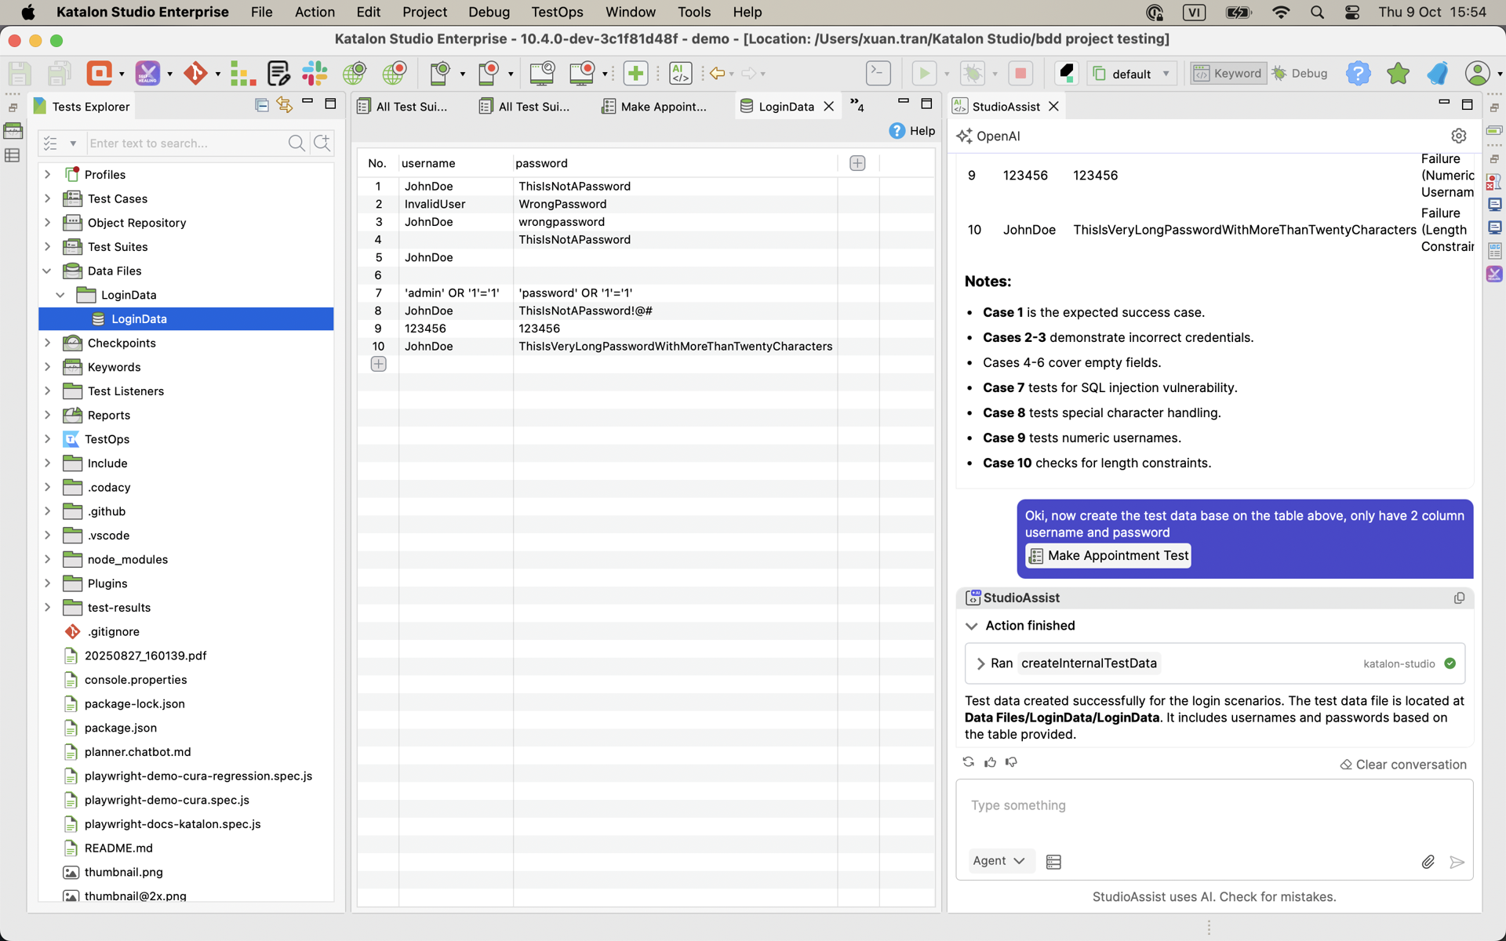Click the Slack integration icon
Image resolution: width=1506 pixels, height=941 pixels.
coord(315,73)
